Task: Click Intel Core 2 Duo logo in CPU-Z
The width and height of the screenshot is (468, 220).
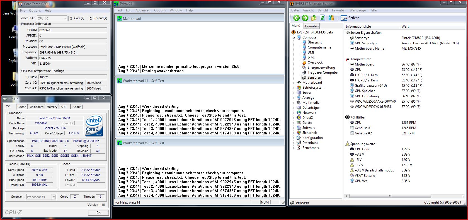Action: click(x=94, y=126)
